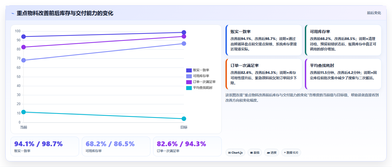The image size is (392, 167).
Task: Click the 账实一致率 legend label text
Action: [201, 70]
